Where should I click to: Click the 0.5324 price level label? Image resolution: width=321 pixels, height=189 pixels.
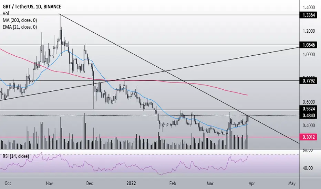[x=309, y=109]
